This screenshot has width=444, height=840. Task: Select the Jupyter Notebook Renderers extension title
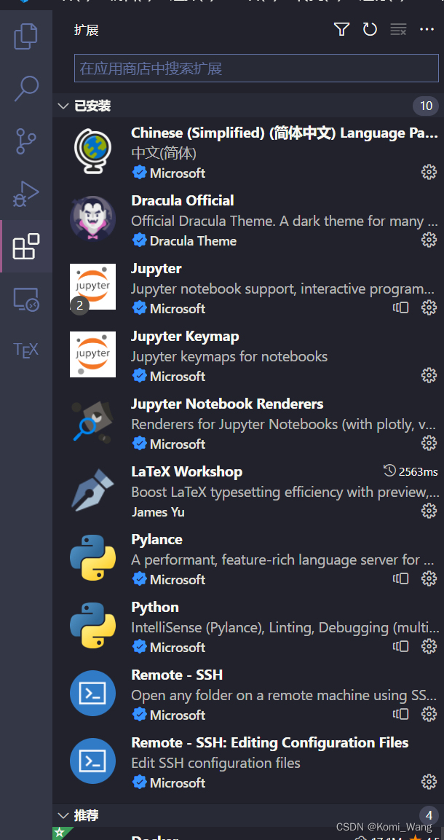(227, 404)
